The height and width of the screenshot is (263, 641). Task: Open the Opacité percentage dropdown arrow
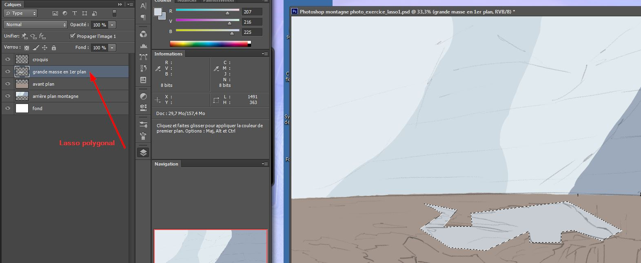pyautogui.click(x=112, y=25)
